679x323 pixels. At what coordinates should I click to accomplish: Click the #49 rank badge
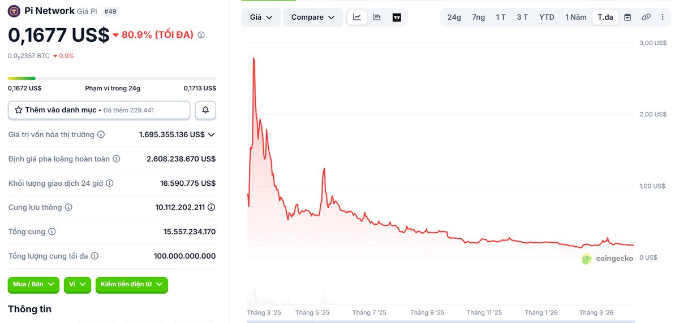[110, 11]
